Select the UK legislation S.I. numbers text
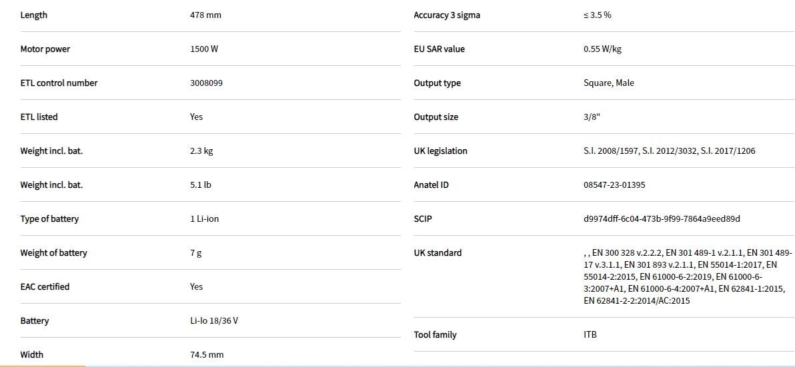Viewport: 795px width, 367px height. (x=669, y=151)
